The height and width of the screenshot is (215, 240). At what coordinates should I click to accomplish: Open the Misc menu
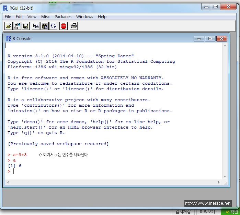(x=45, y=17)
